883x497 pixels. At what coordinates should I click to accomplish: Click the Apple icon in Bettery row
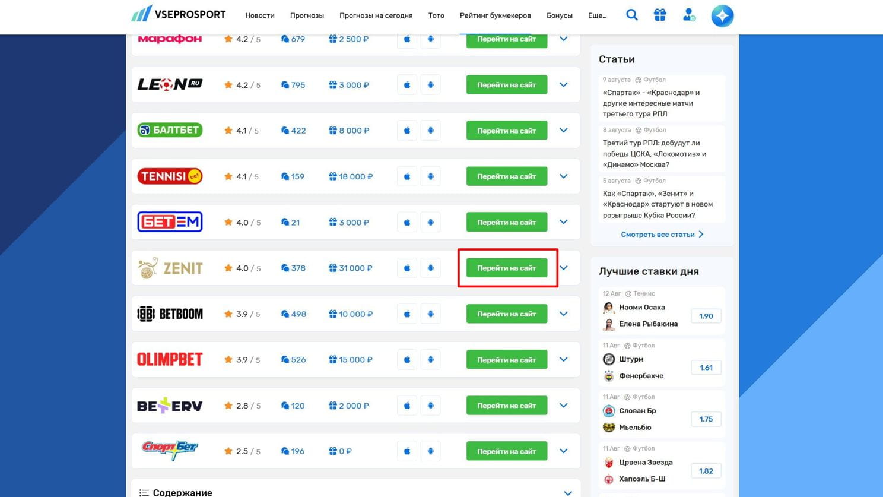pos(407,406)
